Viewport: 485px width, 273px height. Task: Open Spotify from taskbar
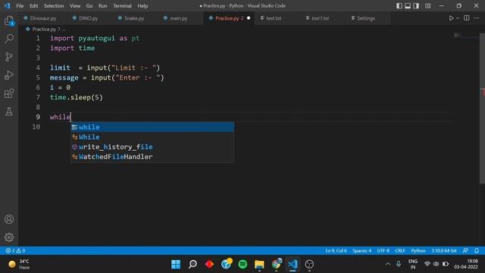pos(242,264)
